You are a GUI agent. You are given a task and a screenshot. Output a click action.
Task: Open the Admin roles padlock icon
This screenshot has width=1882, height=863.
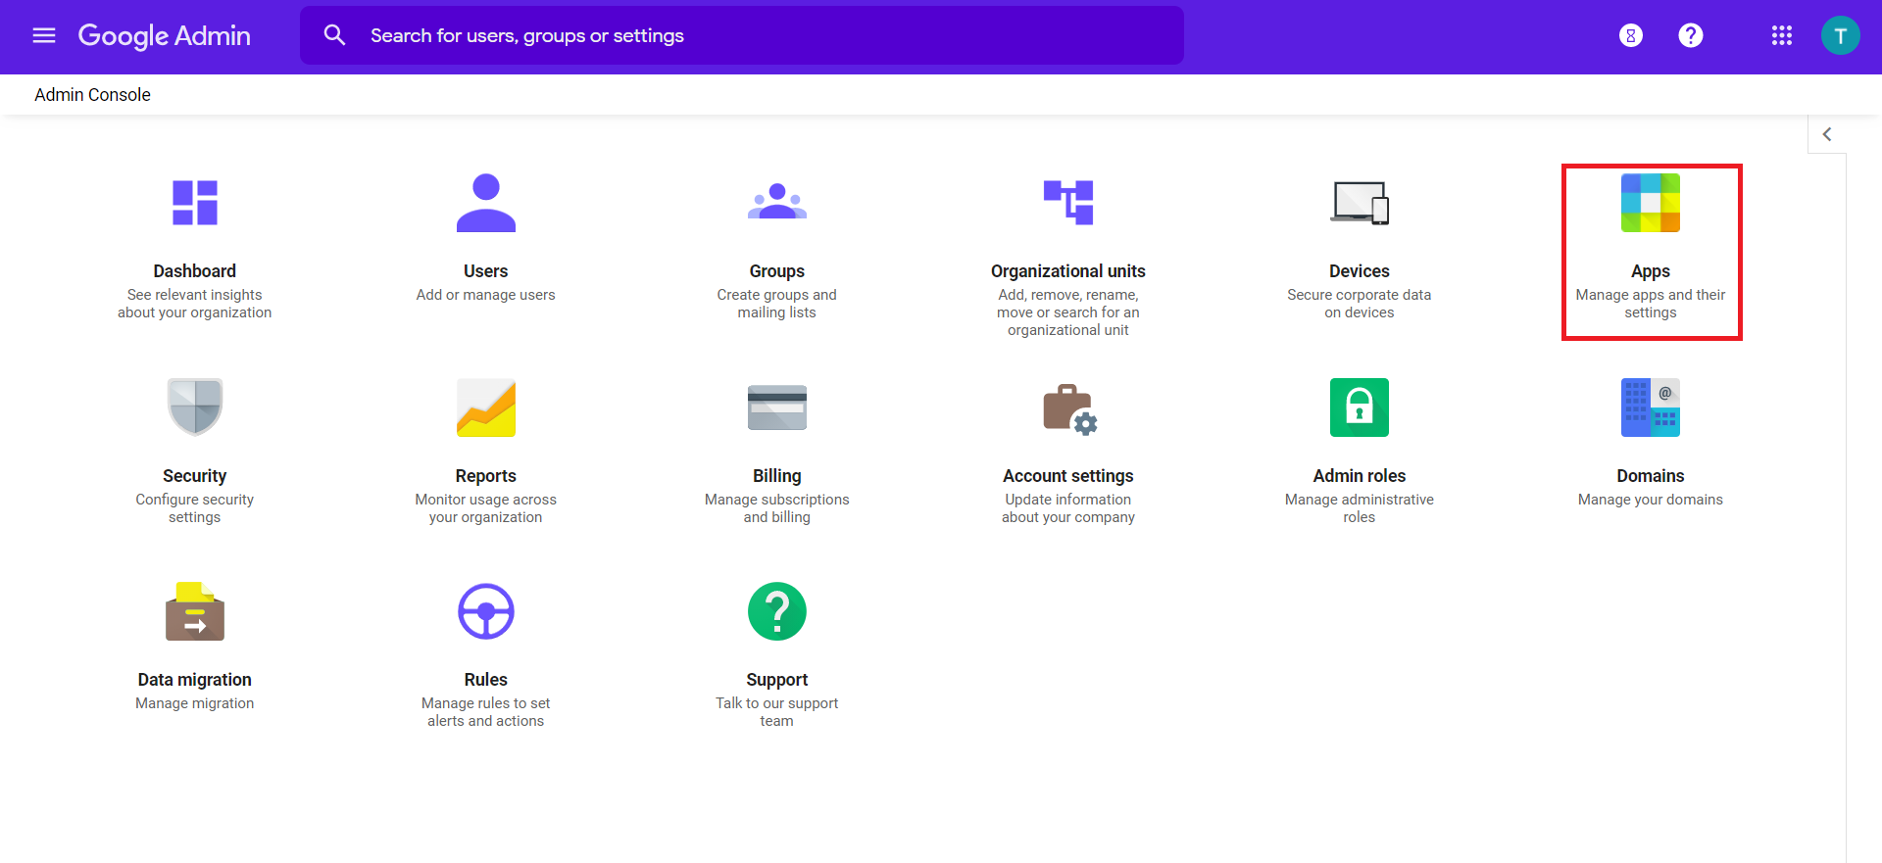1360,408
